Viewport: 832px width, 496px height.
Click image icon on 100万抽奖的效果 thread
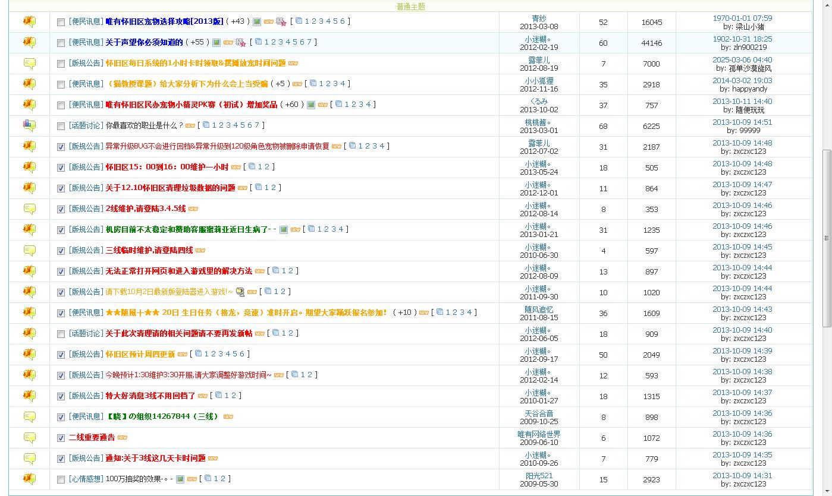[x=180, y=479]
